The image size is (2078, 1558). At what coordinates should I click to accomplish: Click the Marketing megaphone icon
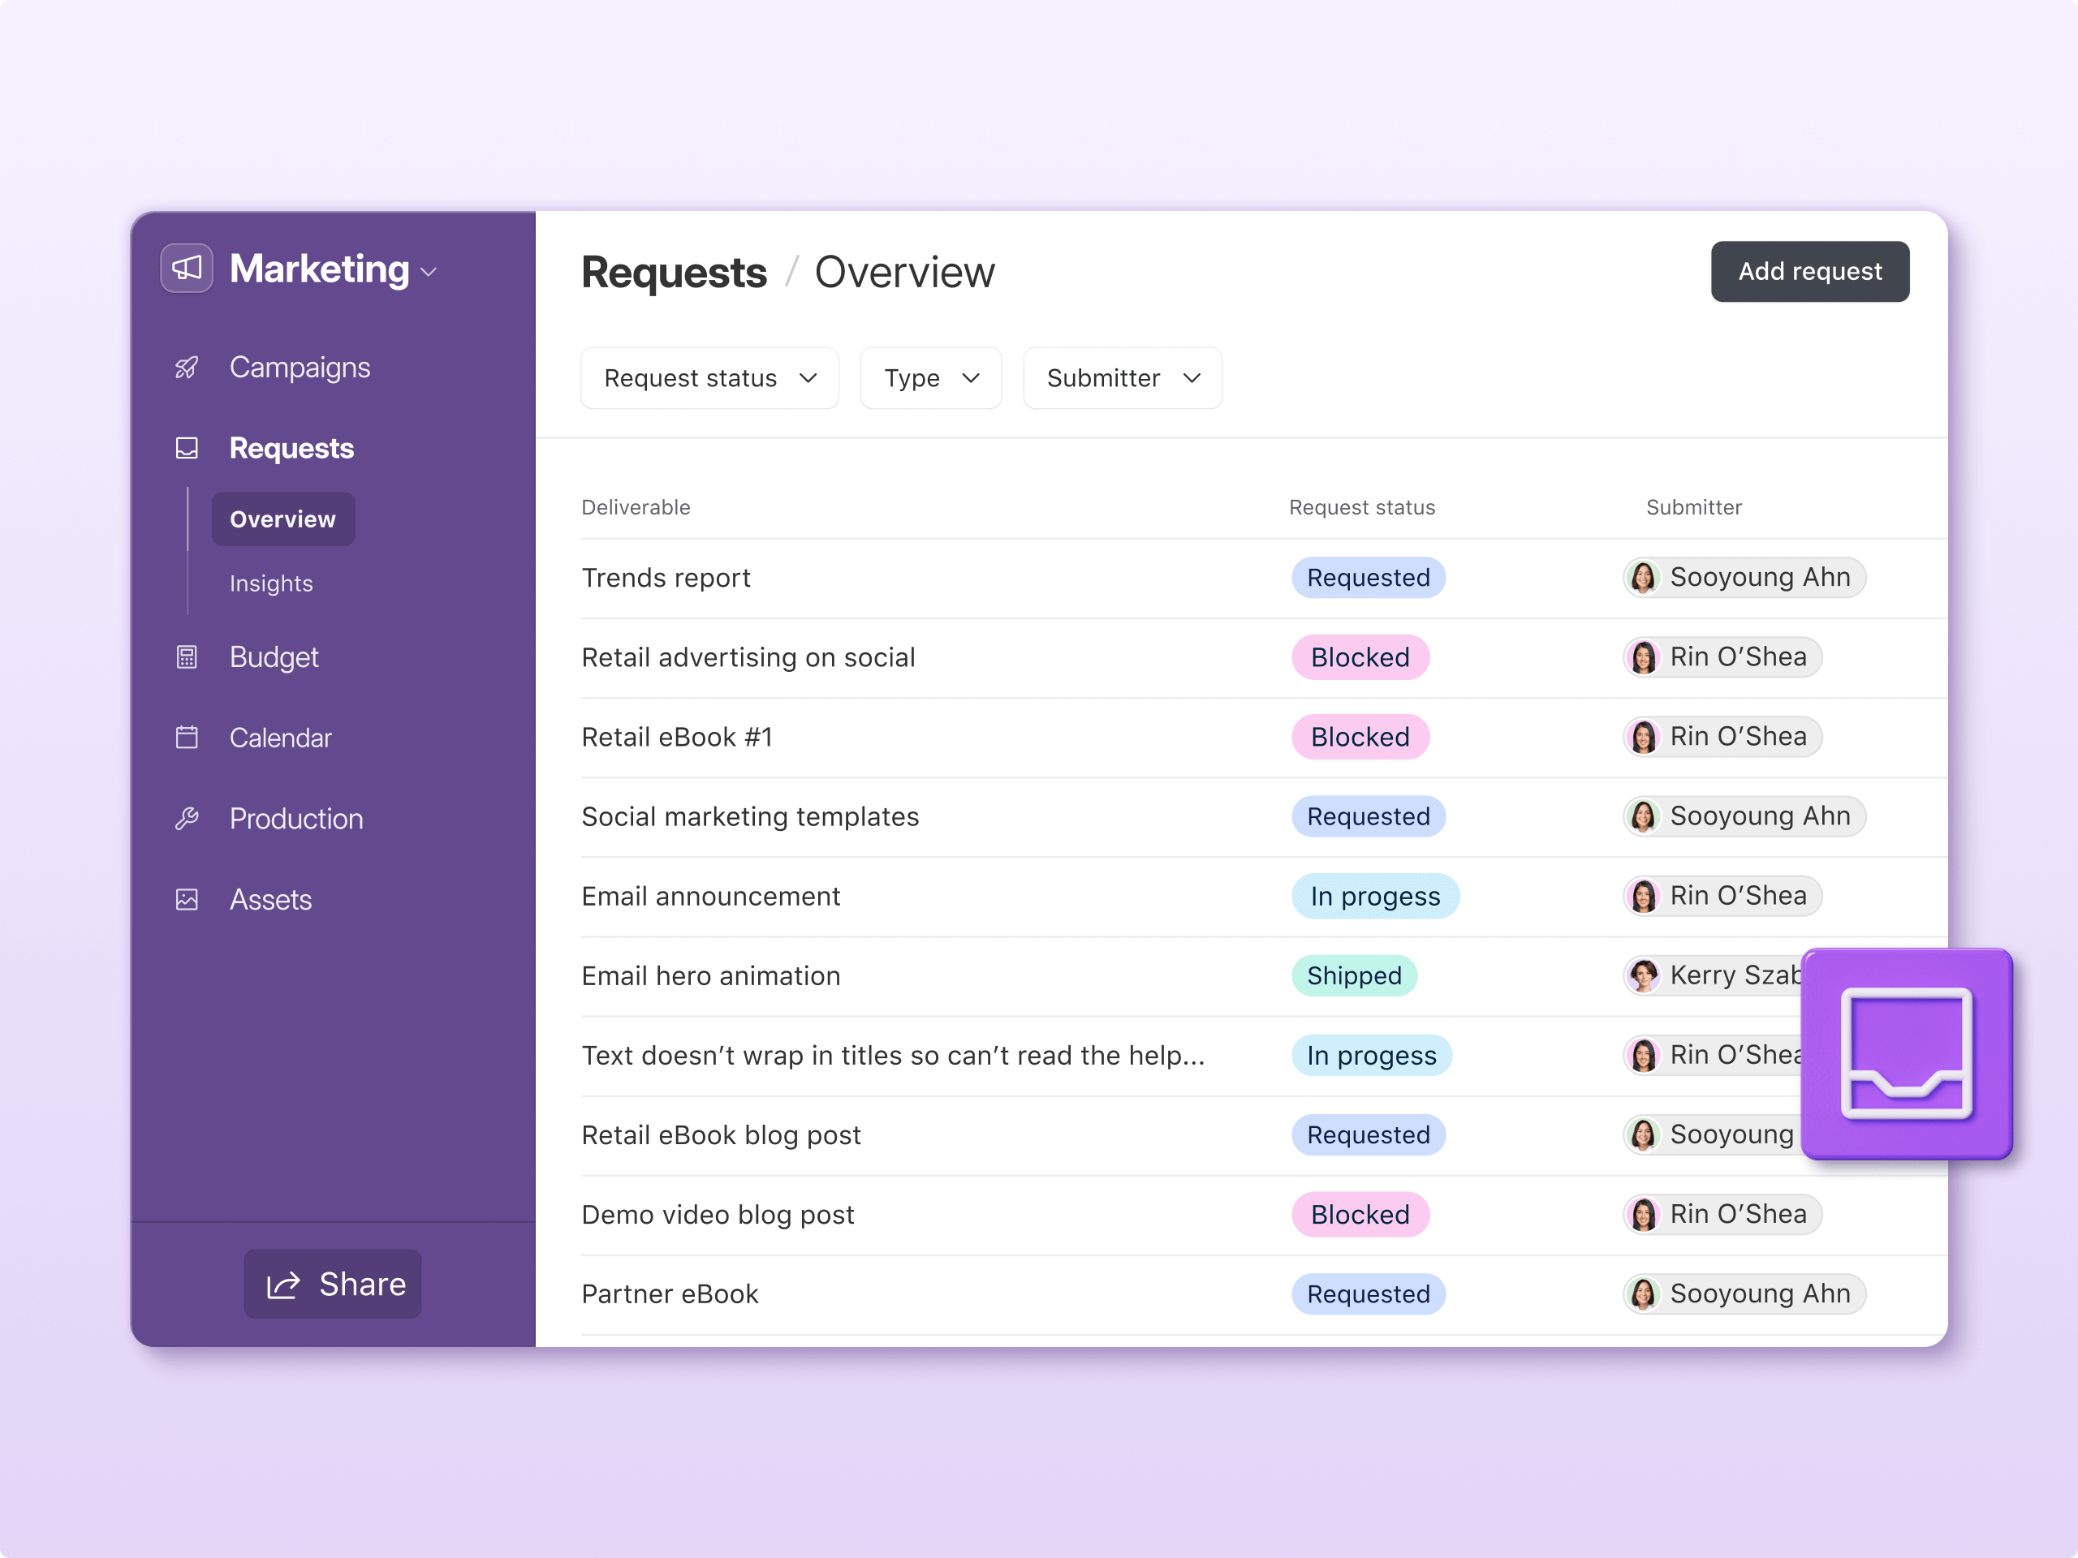pyautogui.click(x=186, y=269)
